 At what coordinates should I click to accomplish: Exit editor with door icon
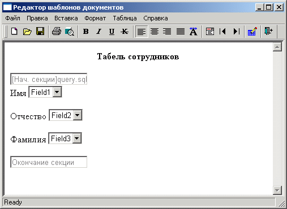[x=268, y=31]
